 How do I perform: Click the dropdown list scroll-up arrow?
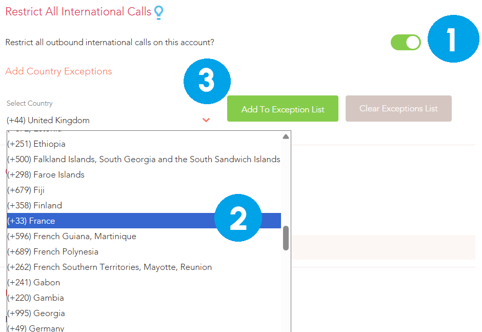(x=286, y=136)
